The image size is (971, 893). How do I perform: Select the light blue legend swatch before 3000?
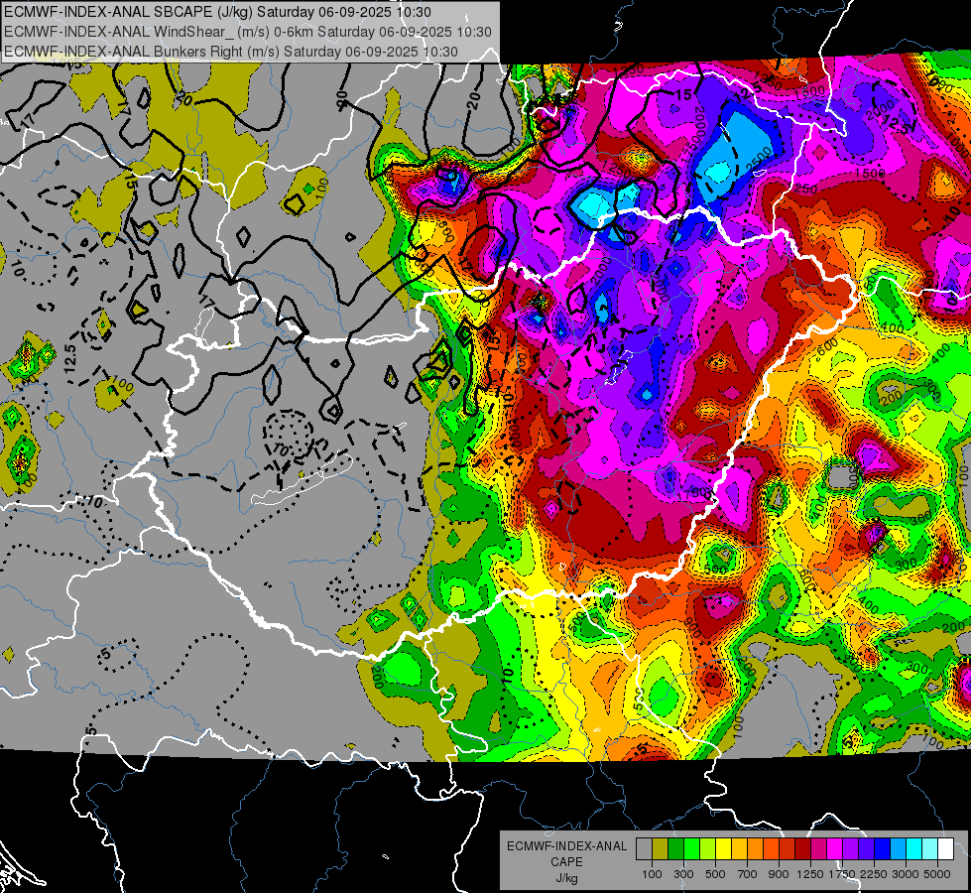898,849
